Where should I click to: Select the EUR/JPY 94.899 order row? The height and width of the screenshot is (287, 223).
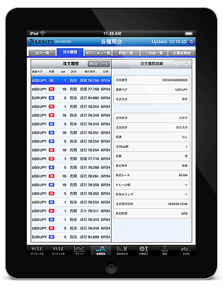tap(71, 237)
